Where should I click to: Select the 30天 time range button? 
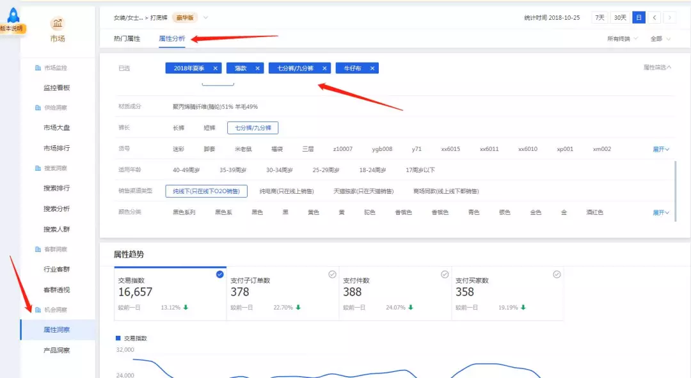coord(619,17)
